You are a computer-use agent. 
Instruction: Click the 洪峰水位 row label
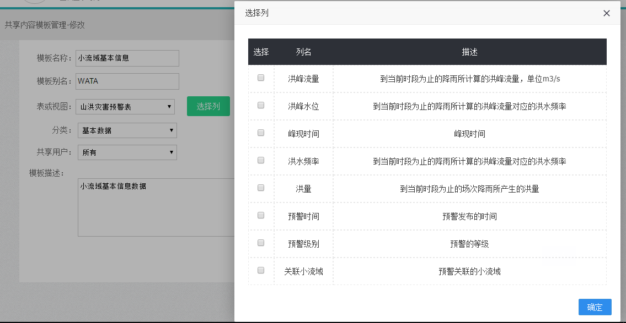coord(303,105)
